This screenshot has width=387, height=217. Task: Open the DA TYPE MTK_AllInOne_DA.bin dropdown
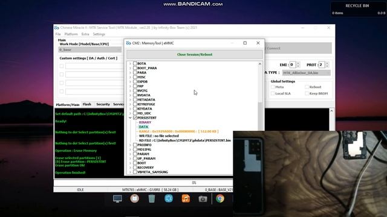[x=307, y=73]
